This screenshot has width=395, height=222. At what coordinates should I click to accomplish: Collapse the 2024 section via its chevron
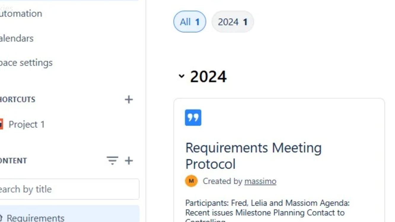(181, 77)
